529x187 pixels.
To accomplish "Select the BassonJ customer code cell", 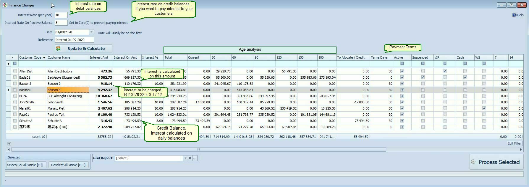I will click(x=33, y=84).
